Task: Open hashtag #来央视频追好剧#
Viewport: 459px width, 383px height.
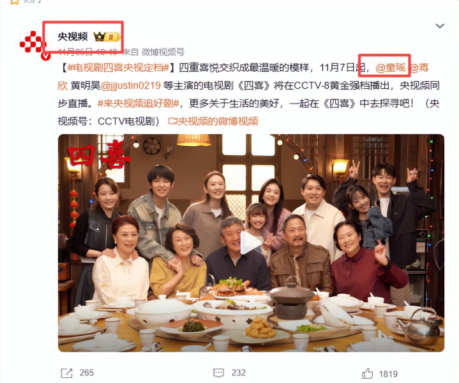Action: click(x=138, y=104)
